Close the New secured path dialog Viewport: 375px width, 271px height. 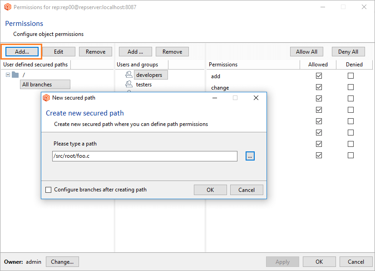256,98
